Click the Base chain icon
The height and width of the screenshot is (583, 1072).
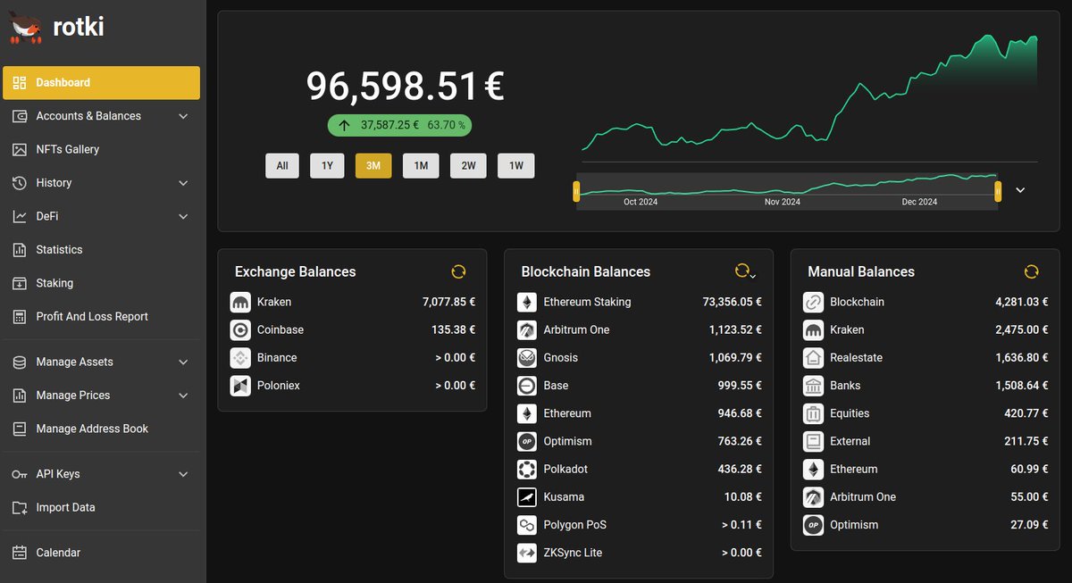click(527, 386)
